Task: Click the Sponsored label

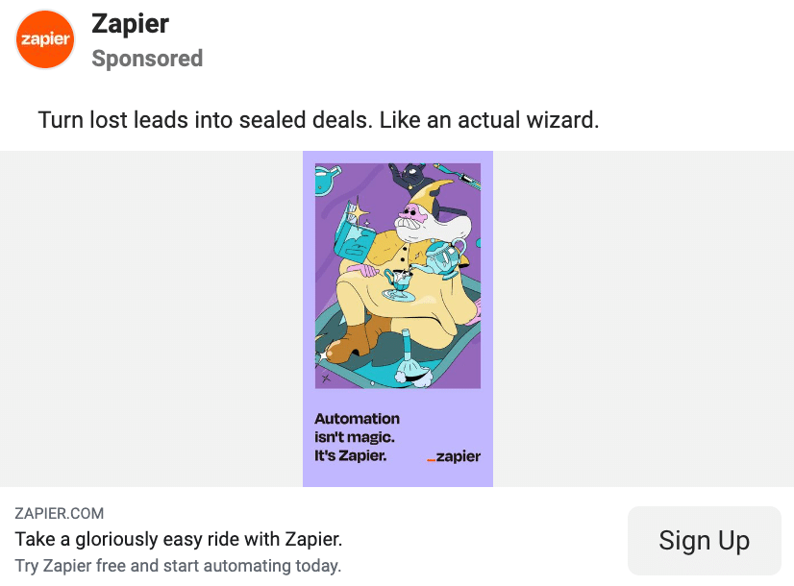Action: coord(147,59)
